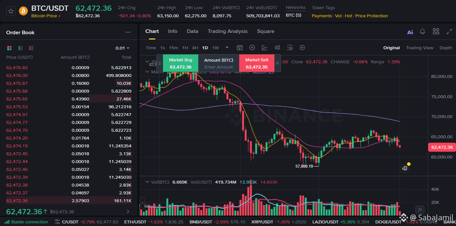Open the chart display settings icon
The image size is (456, 226).
click(x=290, y=48)
